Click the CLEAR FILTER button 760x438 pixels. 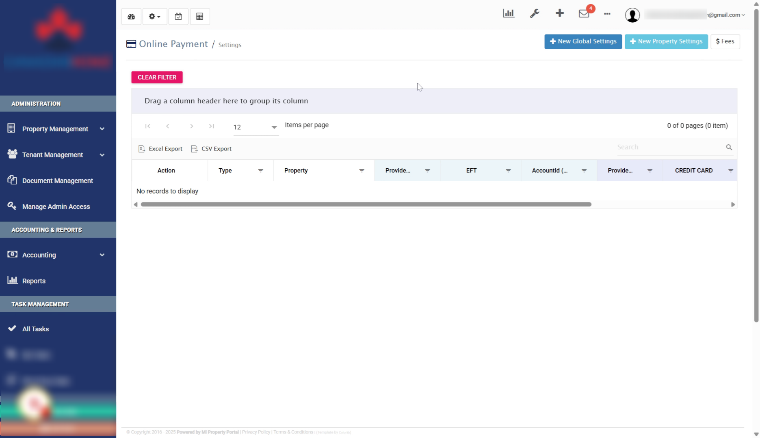click(x=156, y=77)
